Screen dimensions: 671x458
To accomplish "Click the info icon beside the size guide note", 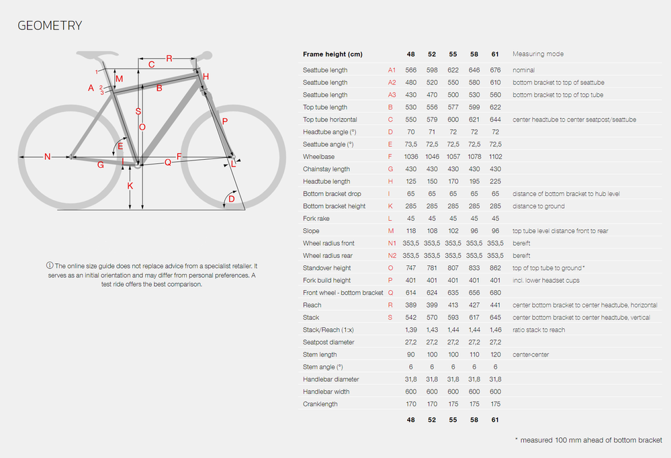I will click(x=49, y=267).
